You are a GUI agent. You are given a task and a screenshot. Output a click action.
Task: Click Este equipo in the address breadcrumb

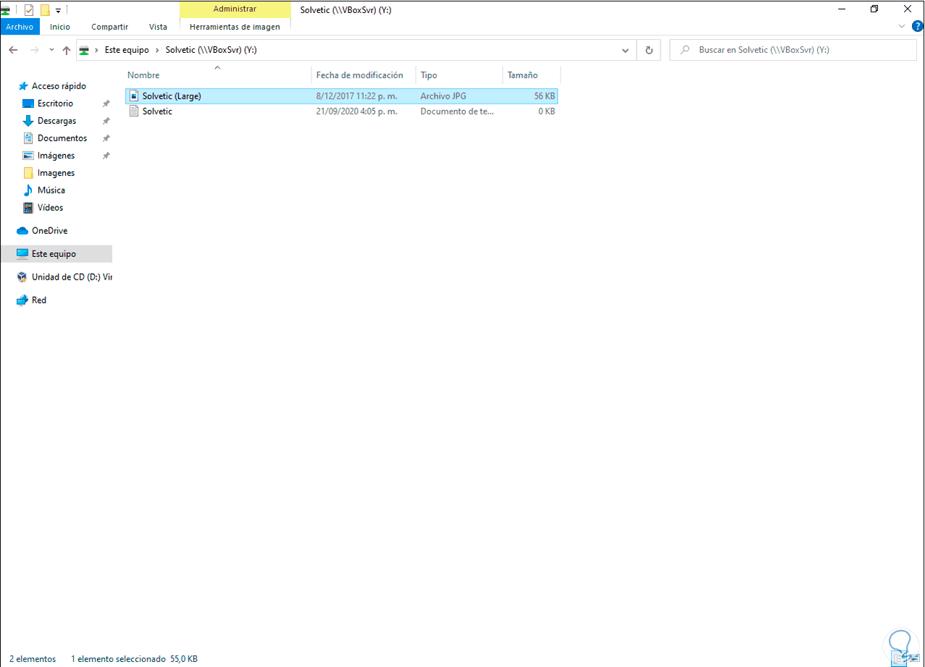(127, 50)
